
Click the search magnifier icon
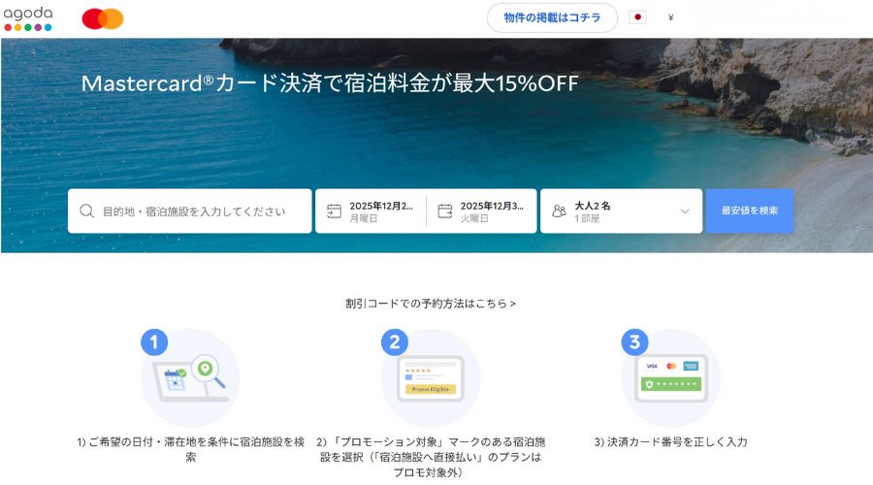87,211
